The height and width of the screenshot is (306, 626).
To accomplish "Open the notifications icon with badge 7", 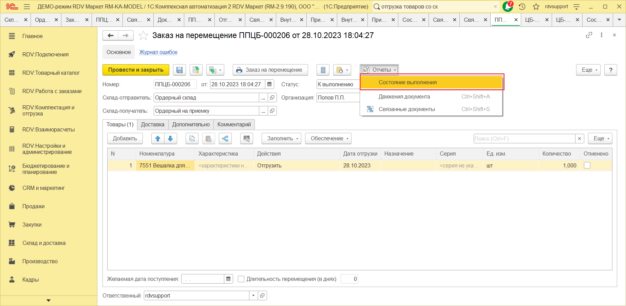I will pos(508,6).
